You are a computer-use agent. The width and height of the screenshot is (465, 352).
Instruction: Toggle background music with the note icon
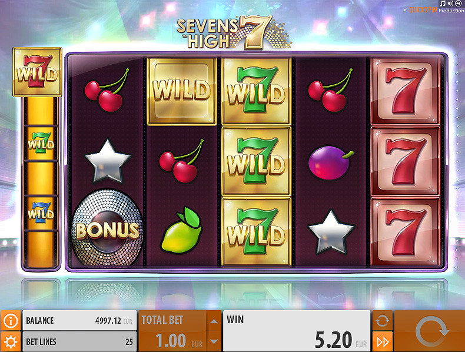click(x=443, y=4)
